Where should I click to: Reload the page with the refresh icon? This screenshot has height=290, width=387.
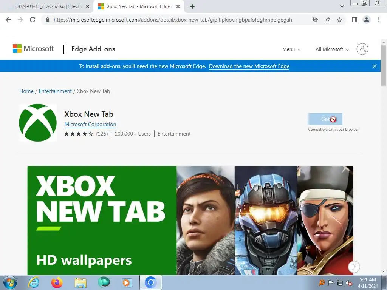pyautogui.click(x=33, y=20)
